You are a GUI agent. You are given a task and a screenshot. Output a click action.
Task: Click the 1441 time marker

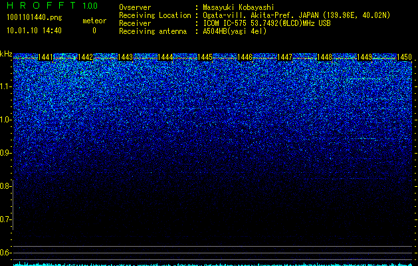click(46, 57)
